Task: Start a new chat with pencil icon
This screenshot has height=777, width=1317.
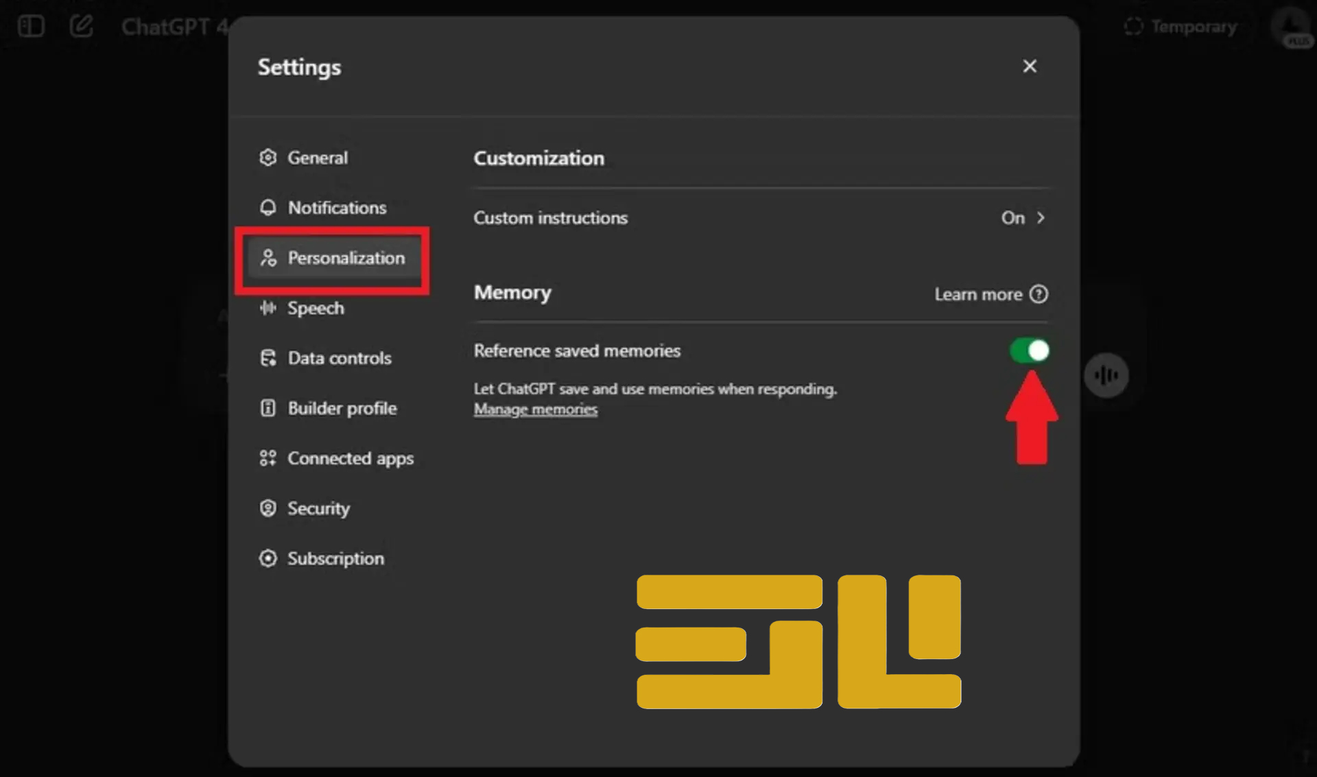Action: pos(81,27)
